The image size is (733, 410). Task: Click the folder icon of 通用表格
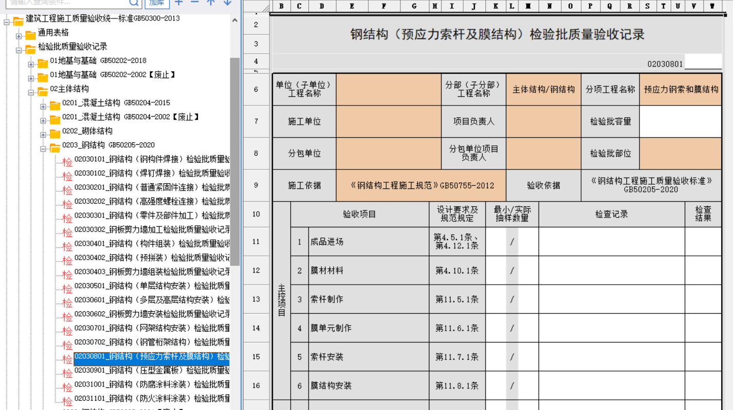pyautogui.click(x=31, y=35)
